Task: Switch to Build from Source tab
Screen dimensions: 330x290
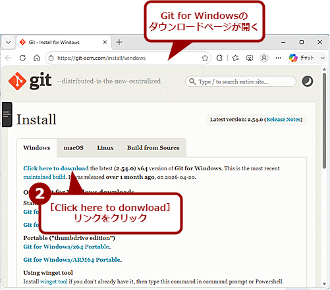Action: pyautogui.click(x=153, y=148)
